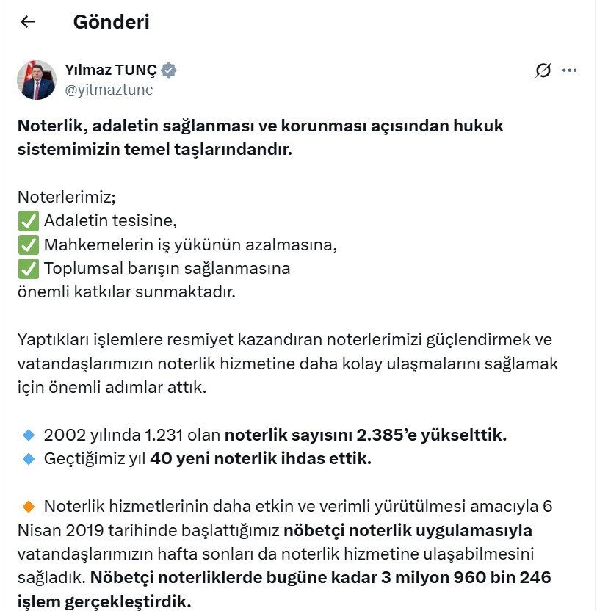Click the blue diamond before "Geçtiğimiz yıl"

click(x=27, y=458)
